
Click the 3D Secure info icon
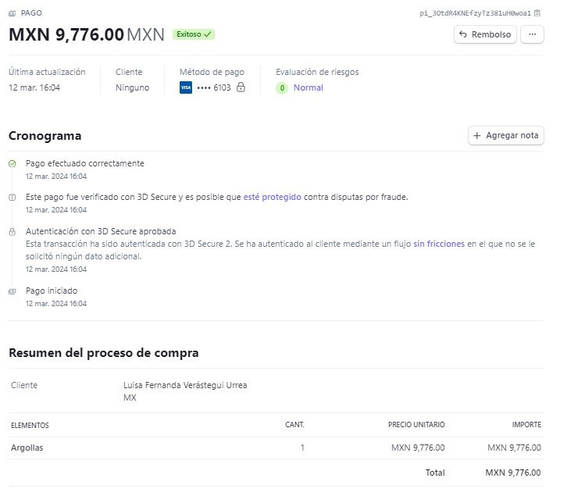[12, 198]
